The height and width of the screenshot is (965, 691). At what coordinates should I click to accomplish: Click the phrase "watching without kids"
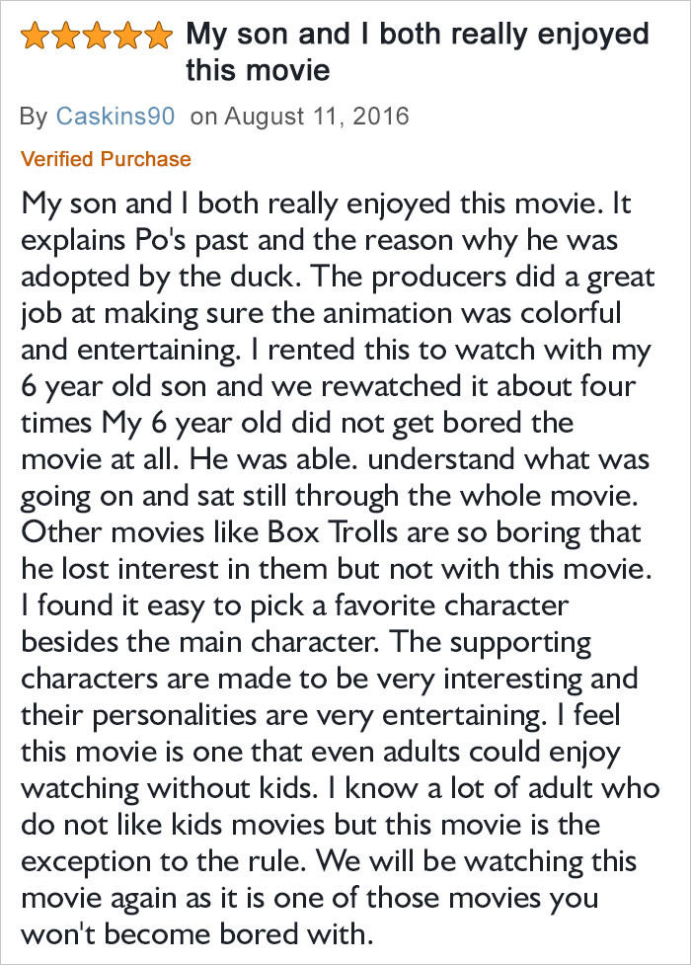[169, 788]
